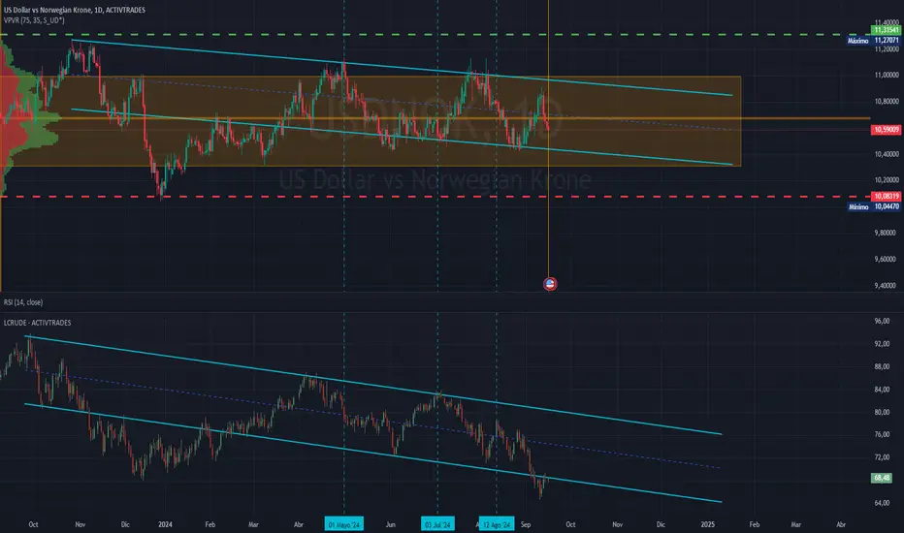Select the Mínimo 10,04470 price label

coord(873,206)
